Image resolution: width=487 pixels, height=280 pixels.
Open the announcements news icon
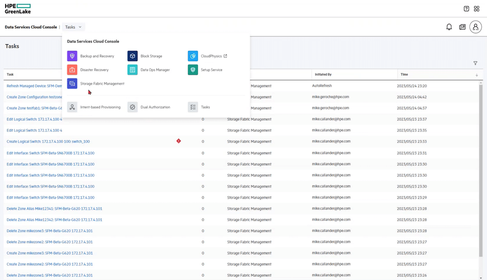[462, 27]
